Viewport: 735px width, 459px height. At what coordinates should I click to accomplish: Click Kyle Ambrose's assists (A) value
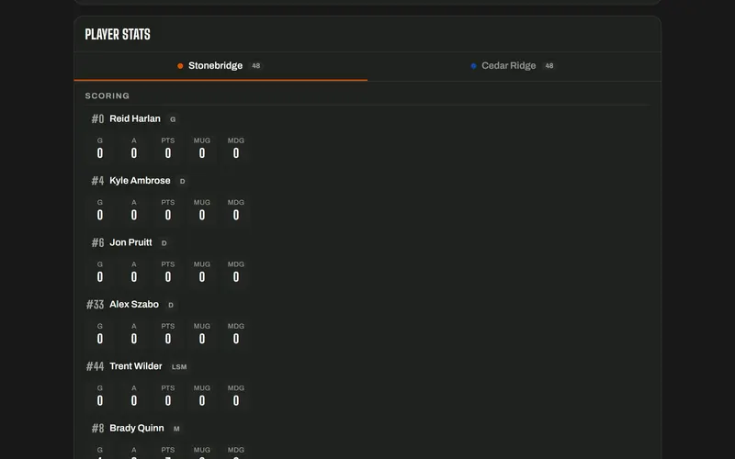tap(134, 215)
